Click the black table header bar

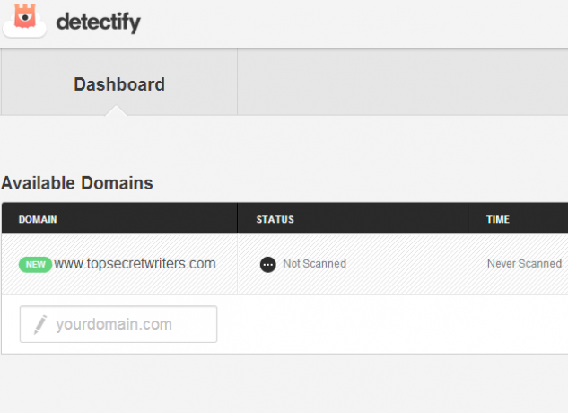284,218
